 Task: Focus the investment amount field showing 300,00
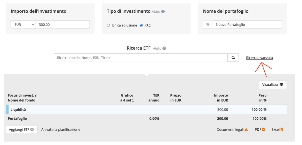(x=62, y=25)
